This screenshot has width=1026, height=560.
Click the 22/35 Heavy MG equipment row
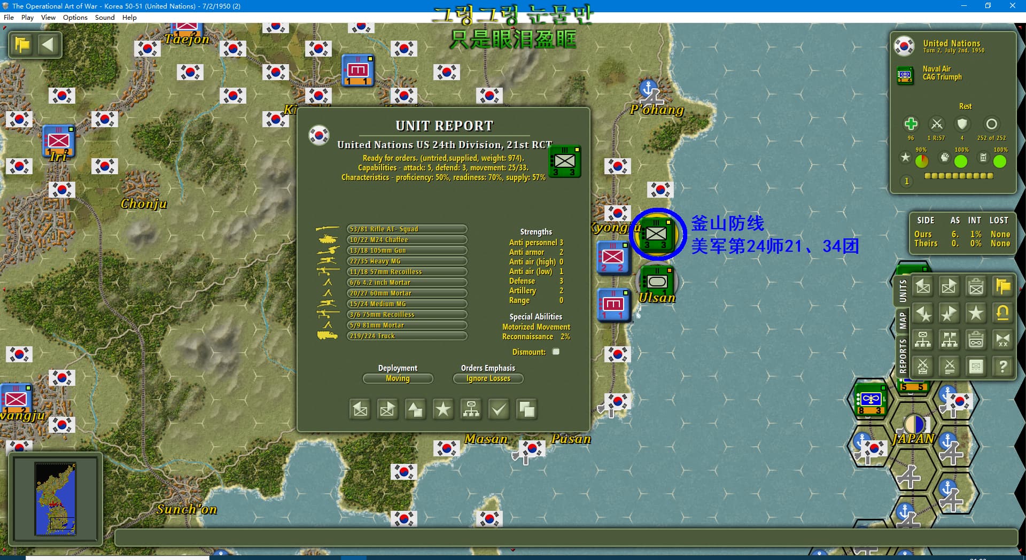click(407, 261)
